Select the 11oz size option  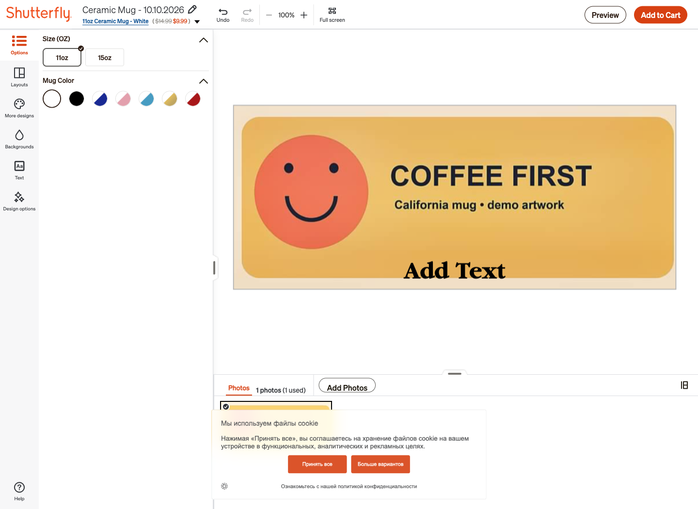pos(62,57)
